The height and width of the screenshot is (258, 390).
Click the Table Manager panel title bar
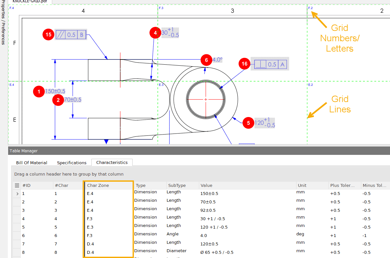199,151
